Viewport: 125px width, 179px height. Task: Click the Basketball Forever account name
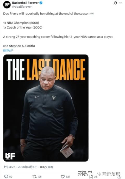point(25,3)
